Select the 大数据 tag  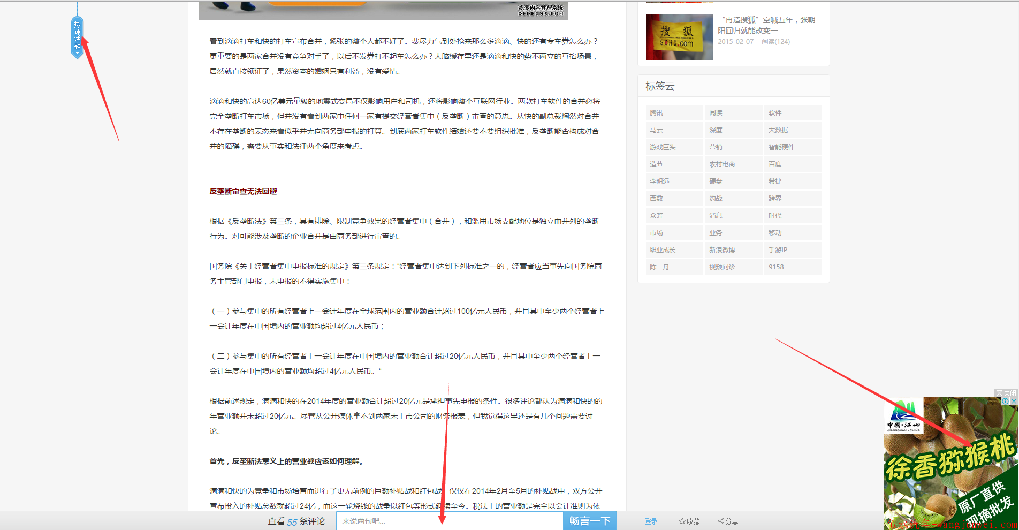pos(793,130)
